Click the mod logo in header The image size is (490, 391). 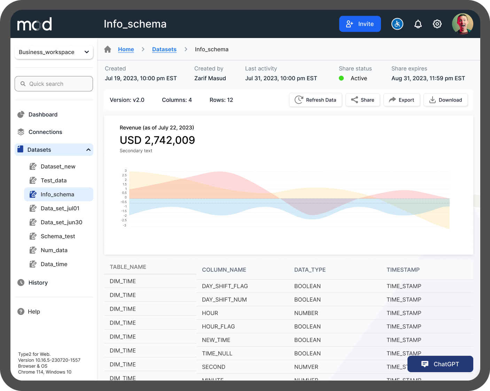click(x=34, y=24)
